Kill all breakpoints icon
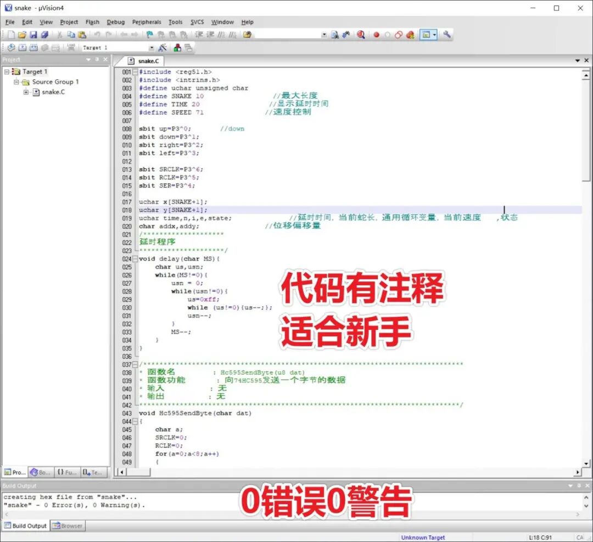 click(x=410, y=35)
